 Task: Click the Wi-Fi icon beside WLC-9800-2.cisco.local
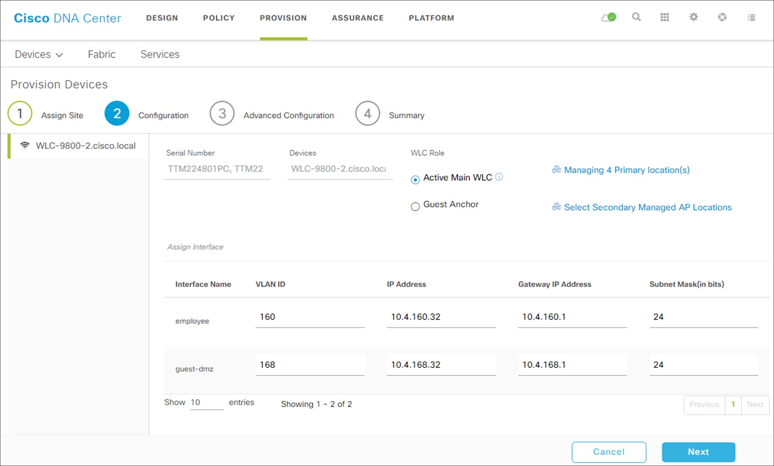25,145
